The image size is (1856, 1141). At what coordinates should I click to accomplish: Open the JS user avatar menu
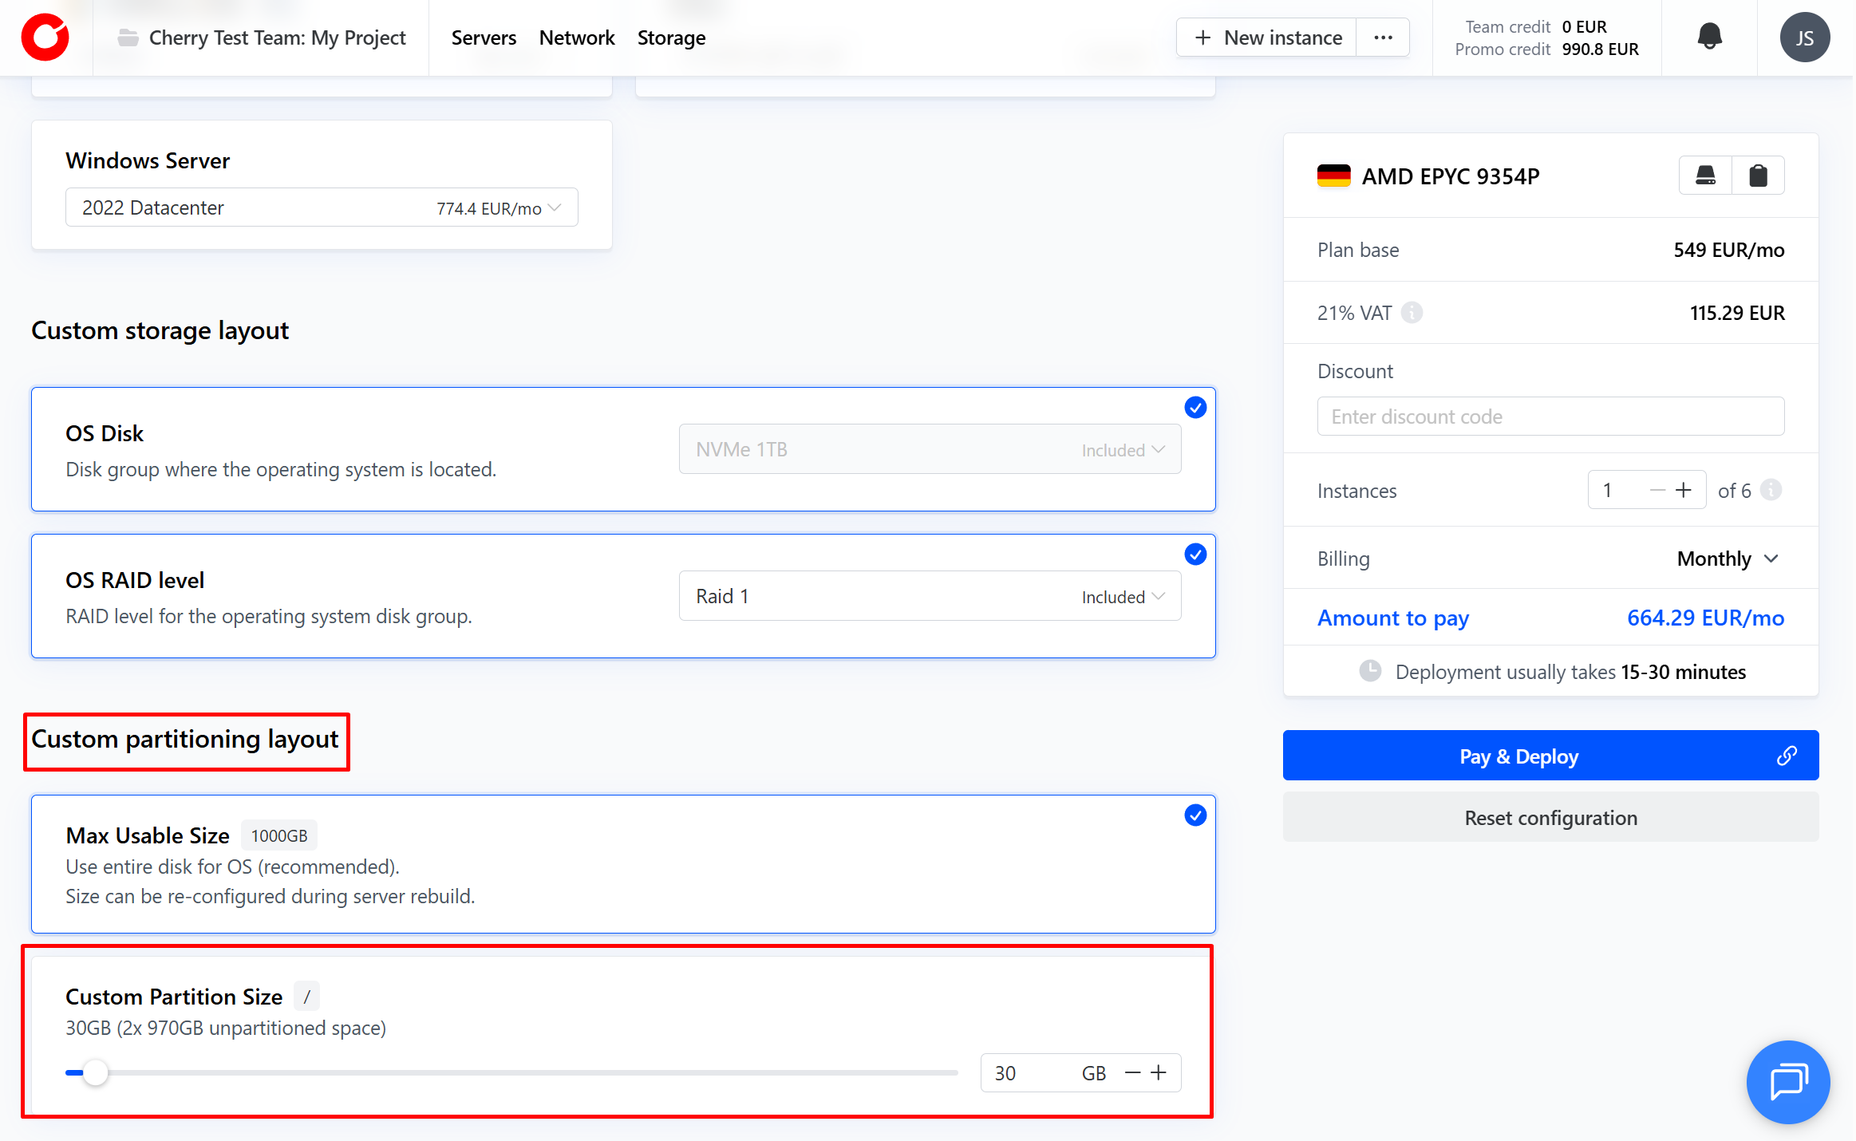tap(1804, 38)
